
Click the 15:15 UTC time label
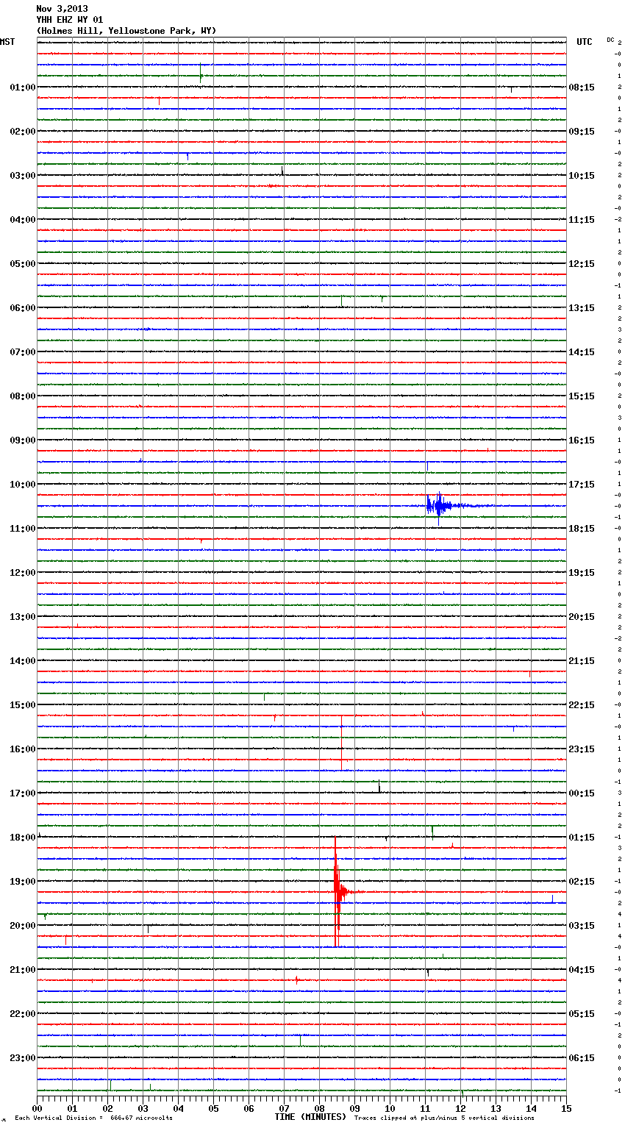point(582,396)
